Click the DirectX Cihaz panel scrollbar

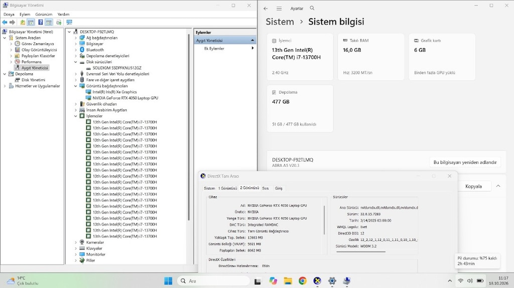click(x=324, y=220)
